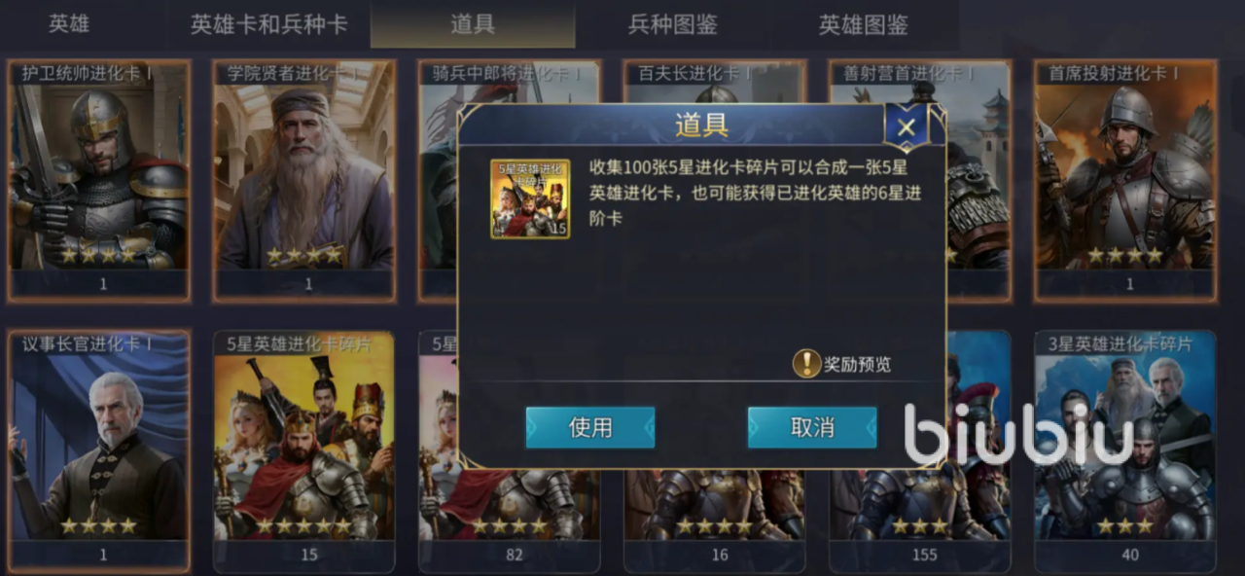Click the 5星英雄进化卡碎片 icon in the dialog
The width and height of the screenshot is (1245, 576).
click(x=530, y=198)
